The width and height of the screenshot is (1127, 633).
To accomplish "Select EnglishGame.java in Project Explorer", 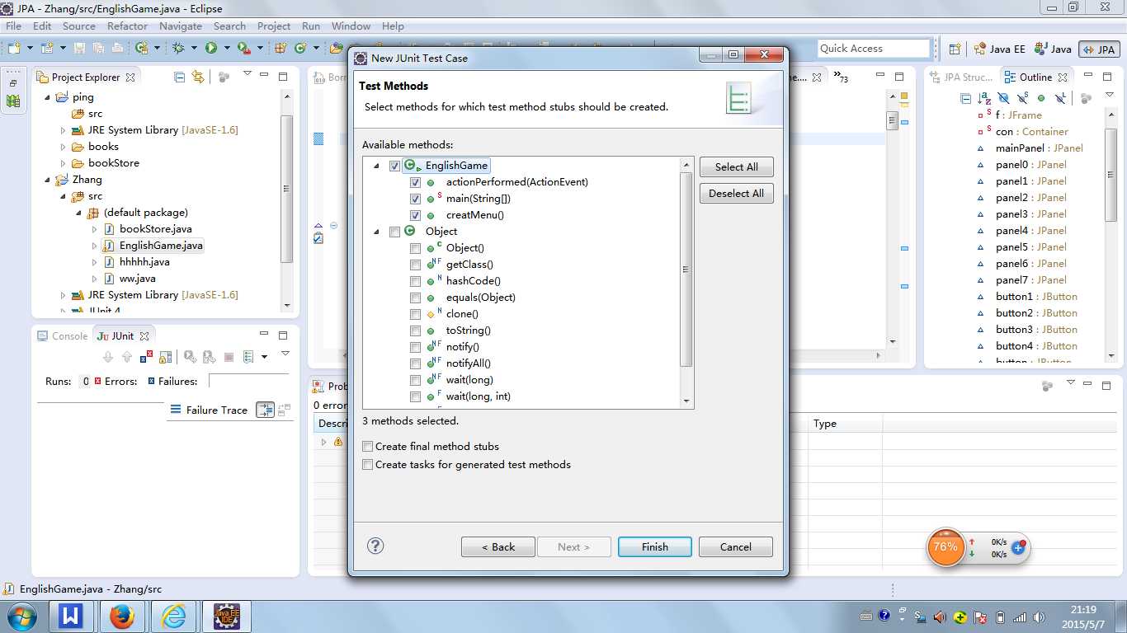I will 161,246.
